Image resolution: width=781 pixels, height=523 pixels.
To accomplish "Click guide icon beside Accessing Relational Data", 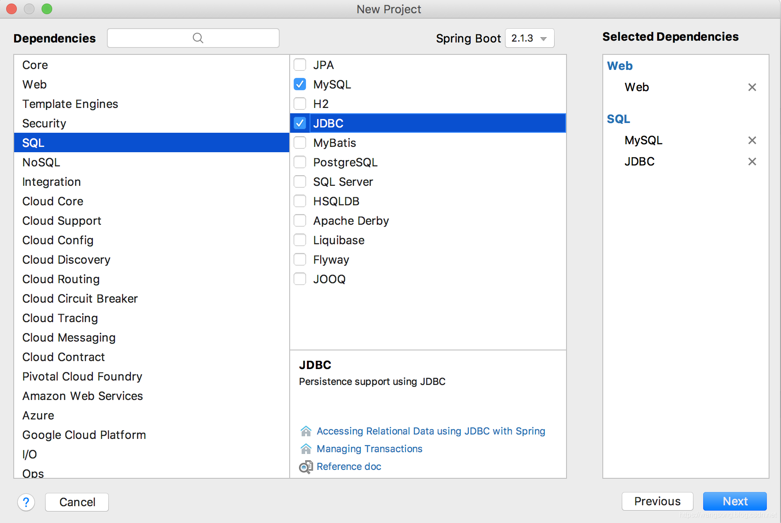I will 306,431.
